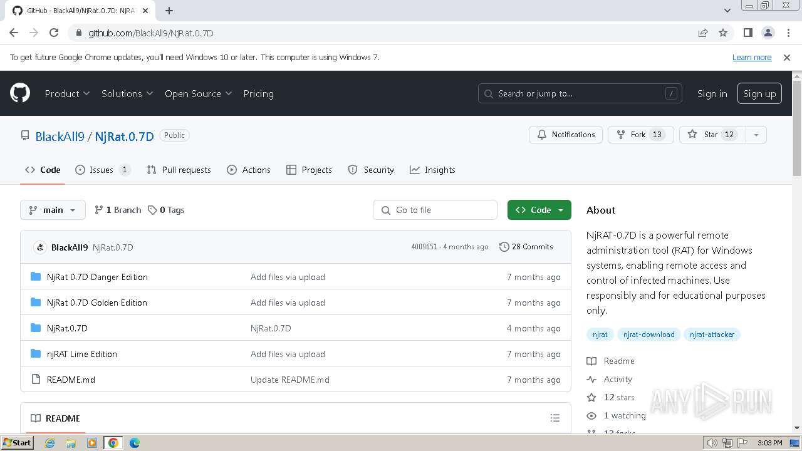This screenshot has height=451, width=802.
Task: Click the GitHub Octocat logo
Action: (x=20, y=93)
